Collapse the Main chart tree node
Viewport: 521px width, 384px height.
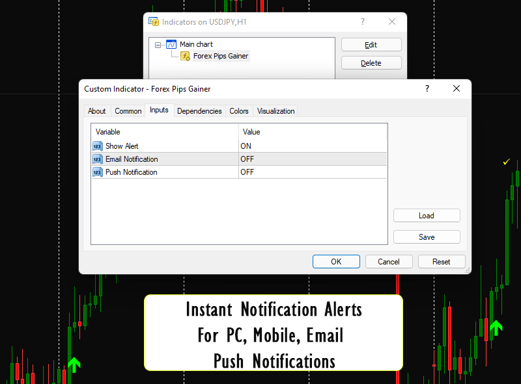[x=158, y=45]
